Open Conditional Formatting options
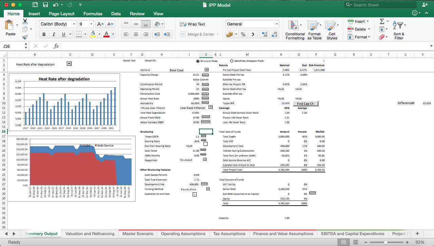 click(295, 30)
